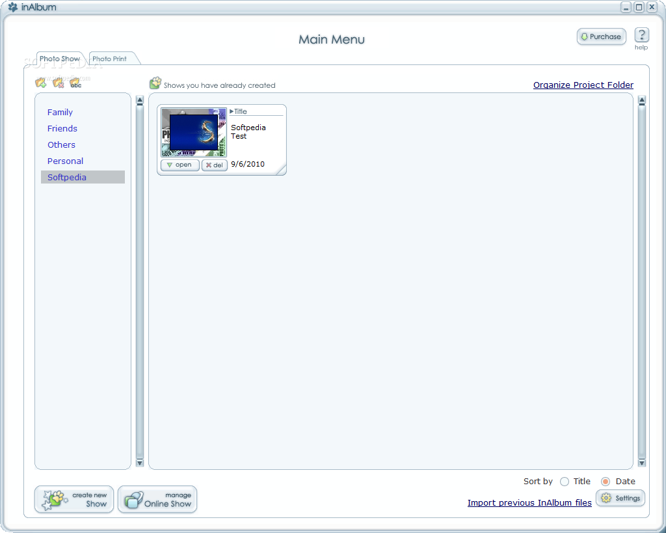Image resolution: width=666 pixels, height=533 pixels.
Task: Switch to the Photo Show tab
Action: pyautogui.click(x=60, y=59)
